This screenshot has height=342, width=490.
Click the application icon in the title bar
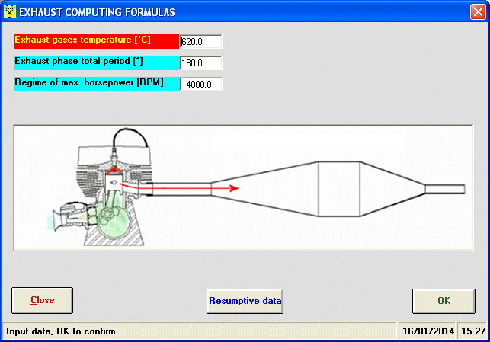[x=10, y=11]
